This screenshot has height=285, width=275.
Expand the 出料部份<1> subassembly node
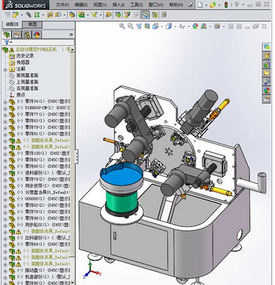click(5, 238)
